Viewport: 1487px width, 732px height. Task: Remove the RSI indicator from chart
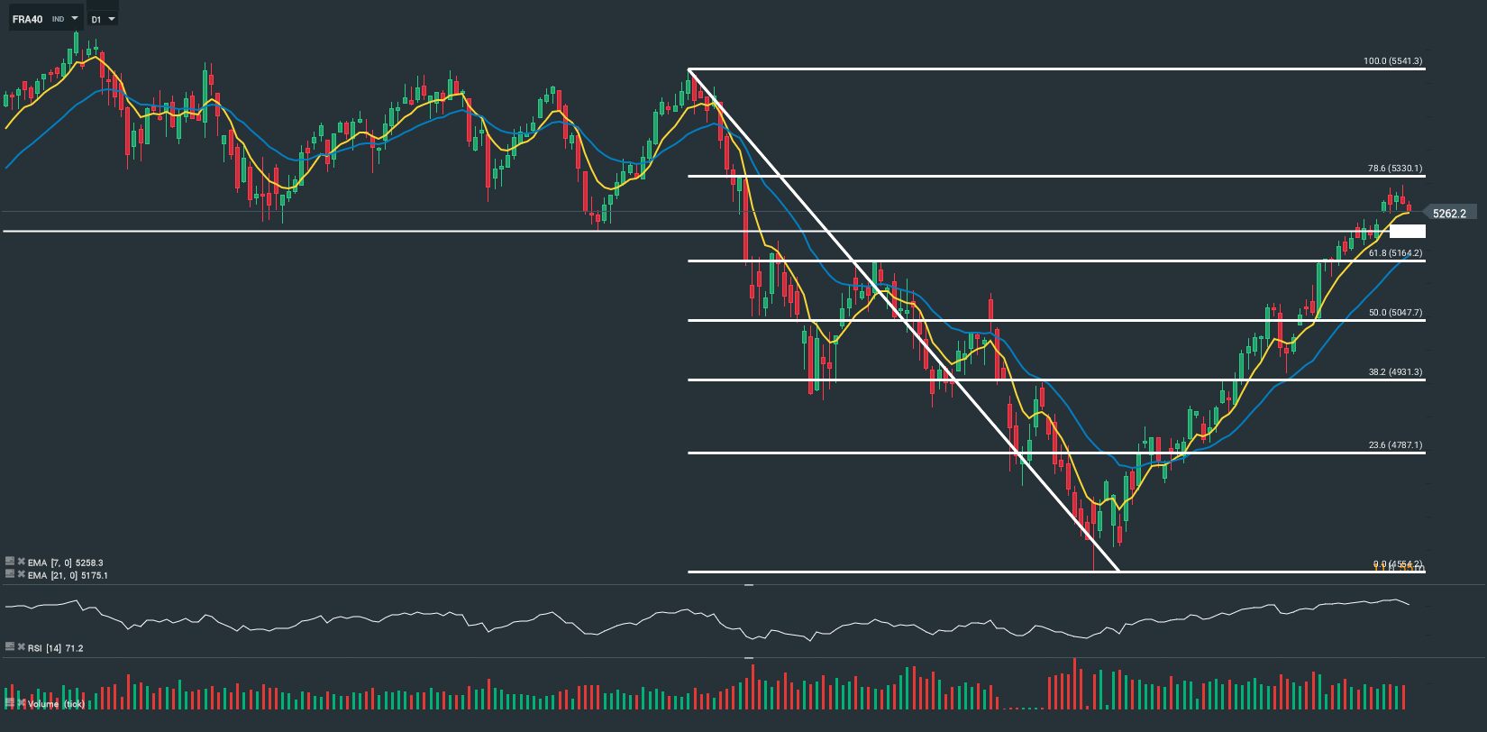coord(21,646)
